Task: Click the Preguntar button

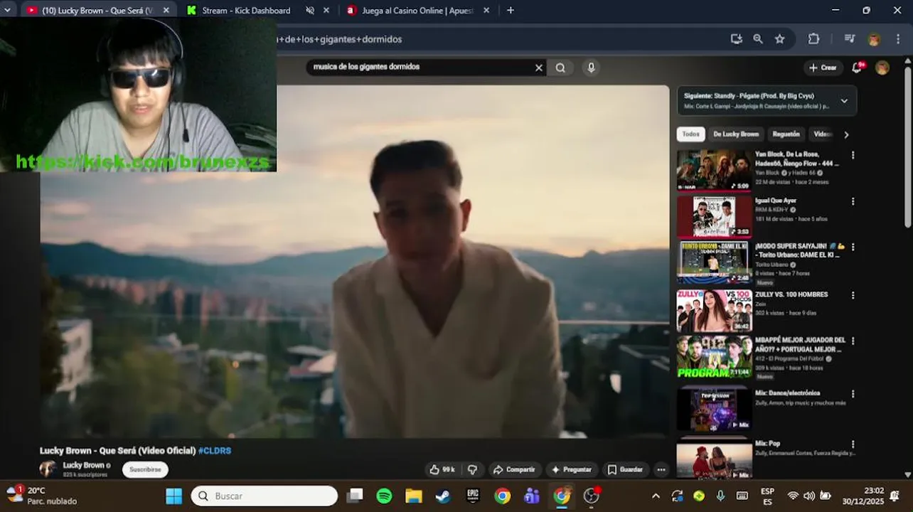Action: [572, 469]
